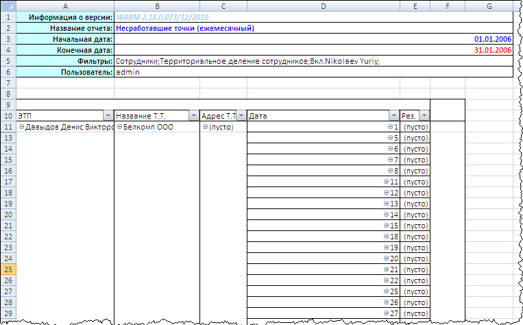
Task: Toggle the expand icon beside date 1
Action: point(391,127)
